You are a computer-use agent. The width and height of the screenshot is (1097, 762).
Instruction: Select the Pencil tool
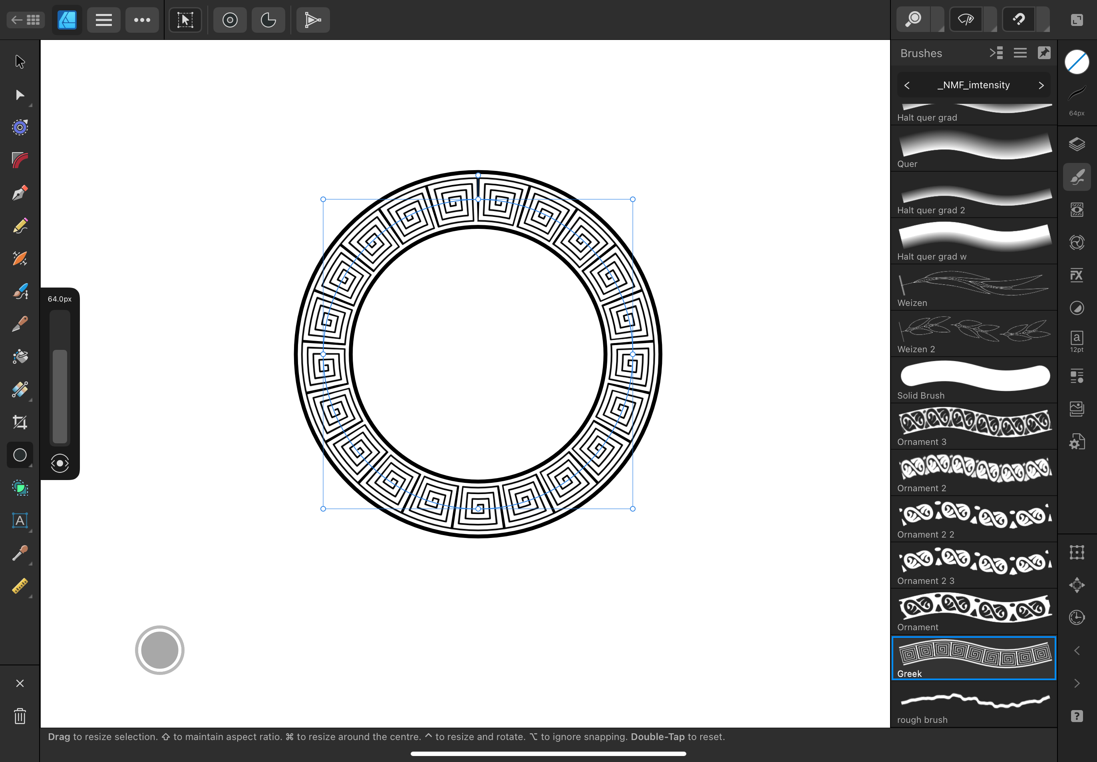(20, 226)
